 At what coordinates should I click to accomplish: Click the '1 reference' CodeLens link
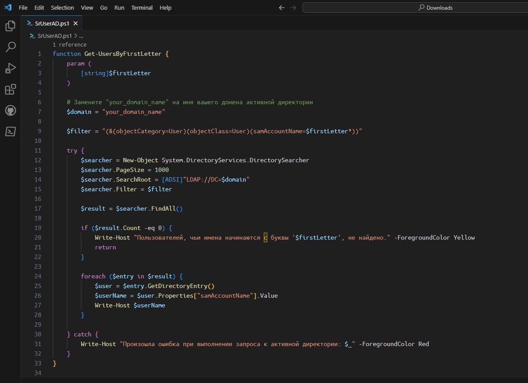click(x=69, y=44)
